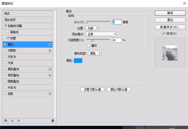Click the 复位为默认值 button
Image resolution: width=188 pixels, height=129 pixels.
click(119, 89)
